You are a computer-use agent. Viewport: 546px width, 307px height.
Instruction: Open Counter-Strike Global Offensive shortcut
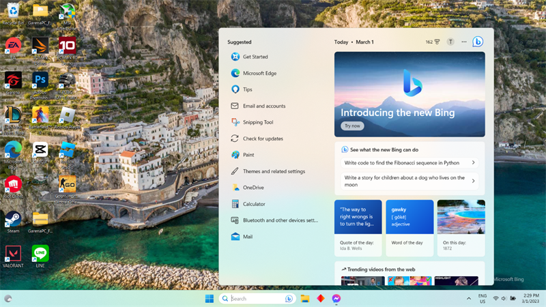pos(67,190)
